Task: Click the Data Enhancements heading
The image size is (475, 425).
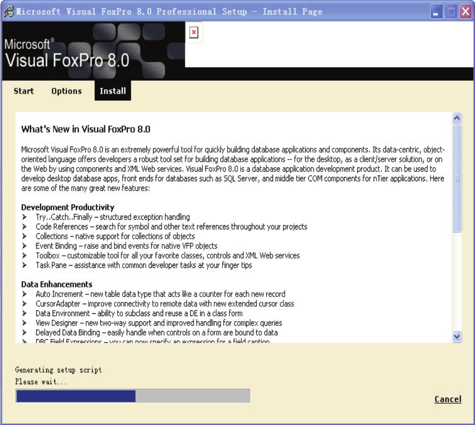Action: coord(57,284)
